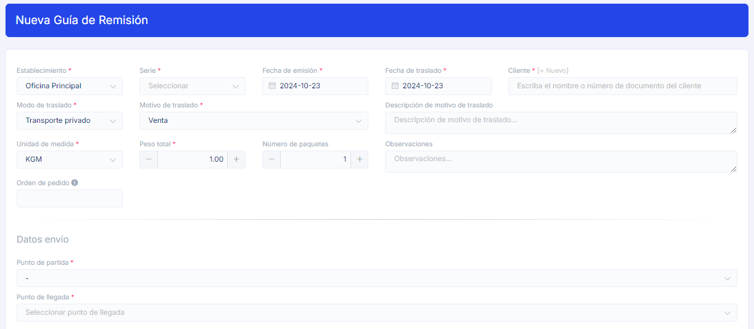Open the Establecimiento dropdown
Screen dimensions: 754x329
tap(69, 86)
